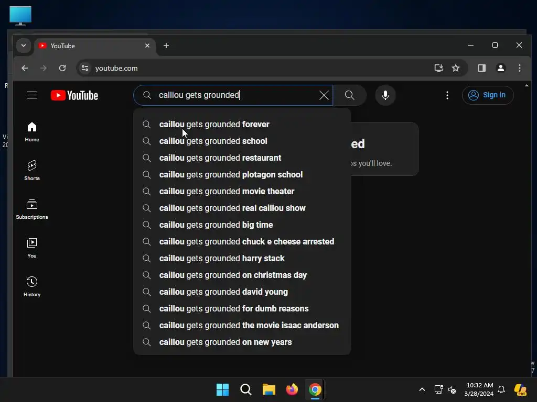Choose suggestion 'chuck e cheese arrested'
Viewport: 537px width, 402px height.
pyautogui.click(x=242, y=242)
